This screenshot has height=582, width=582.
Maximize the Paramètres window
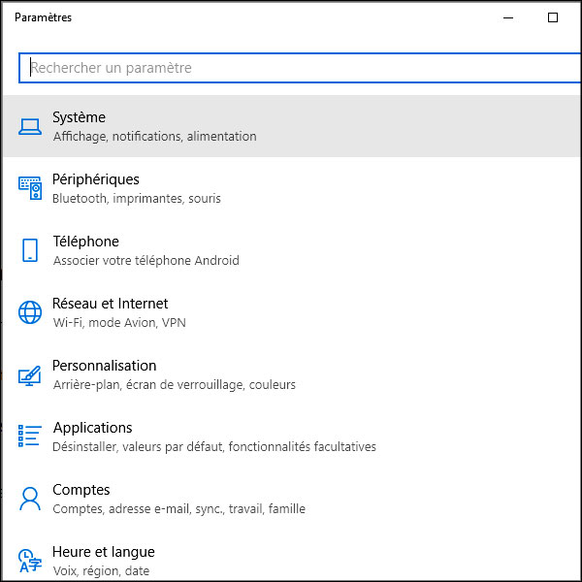coord(553,17)
